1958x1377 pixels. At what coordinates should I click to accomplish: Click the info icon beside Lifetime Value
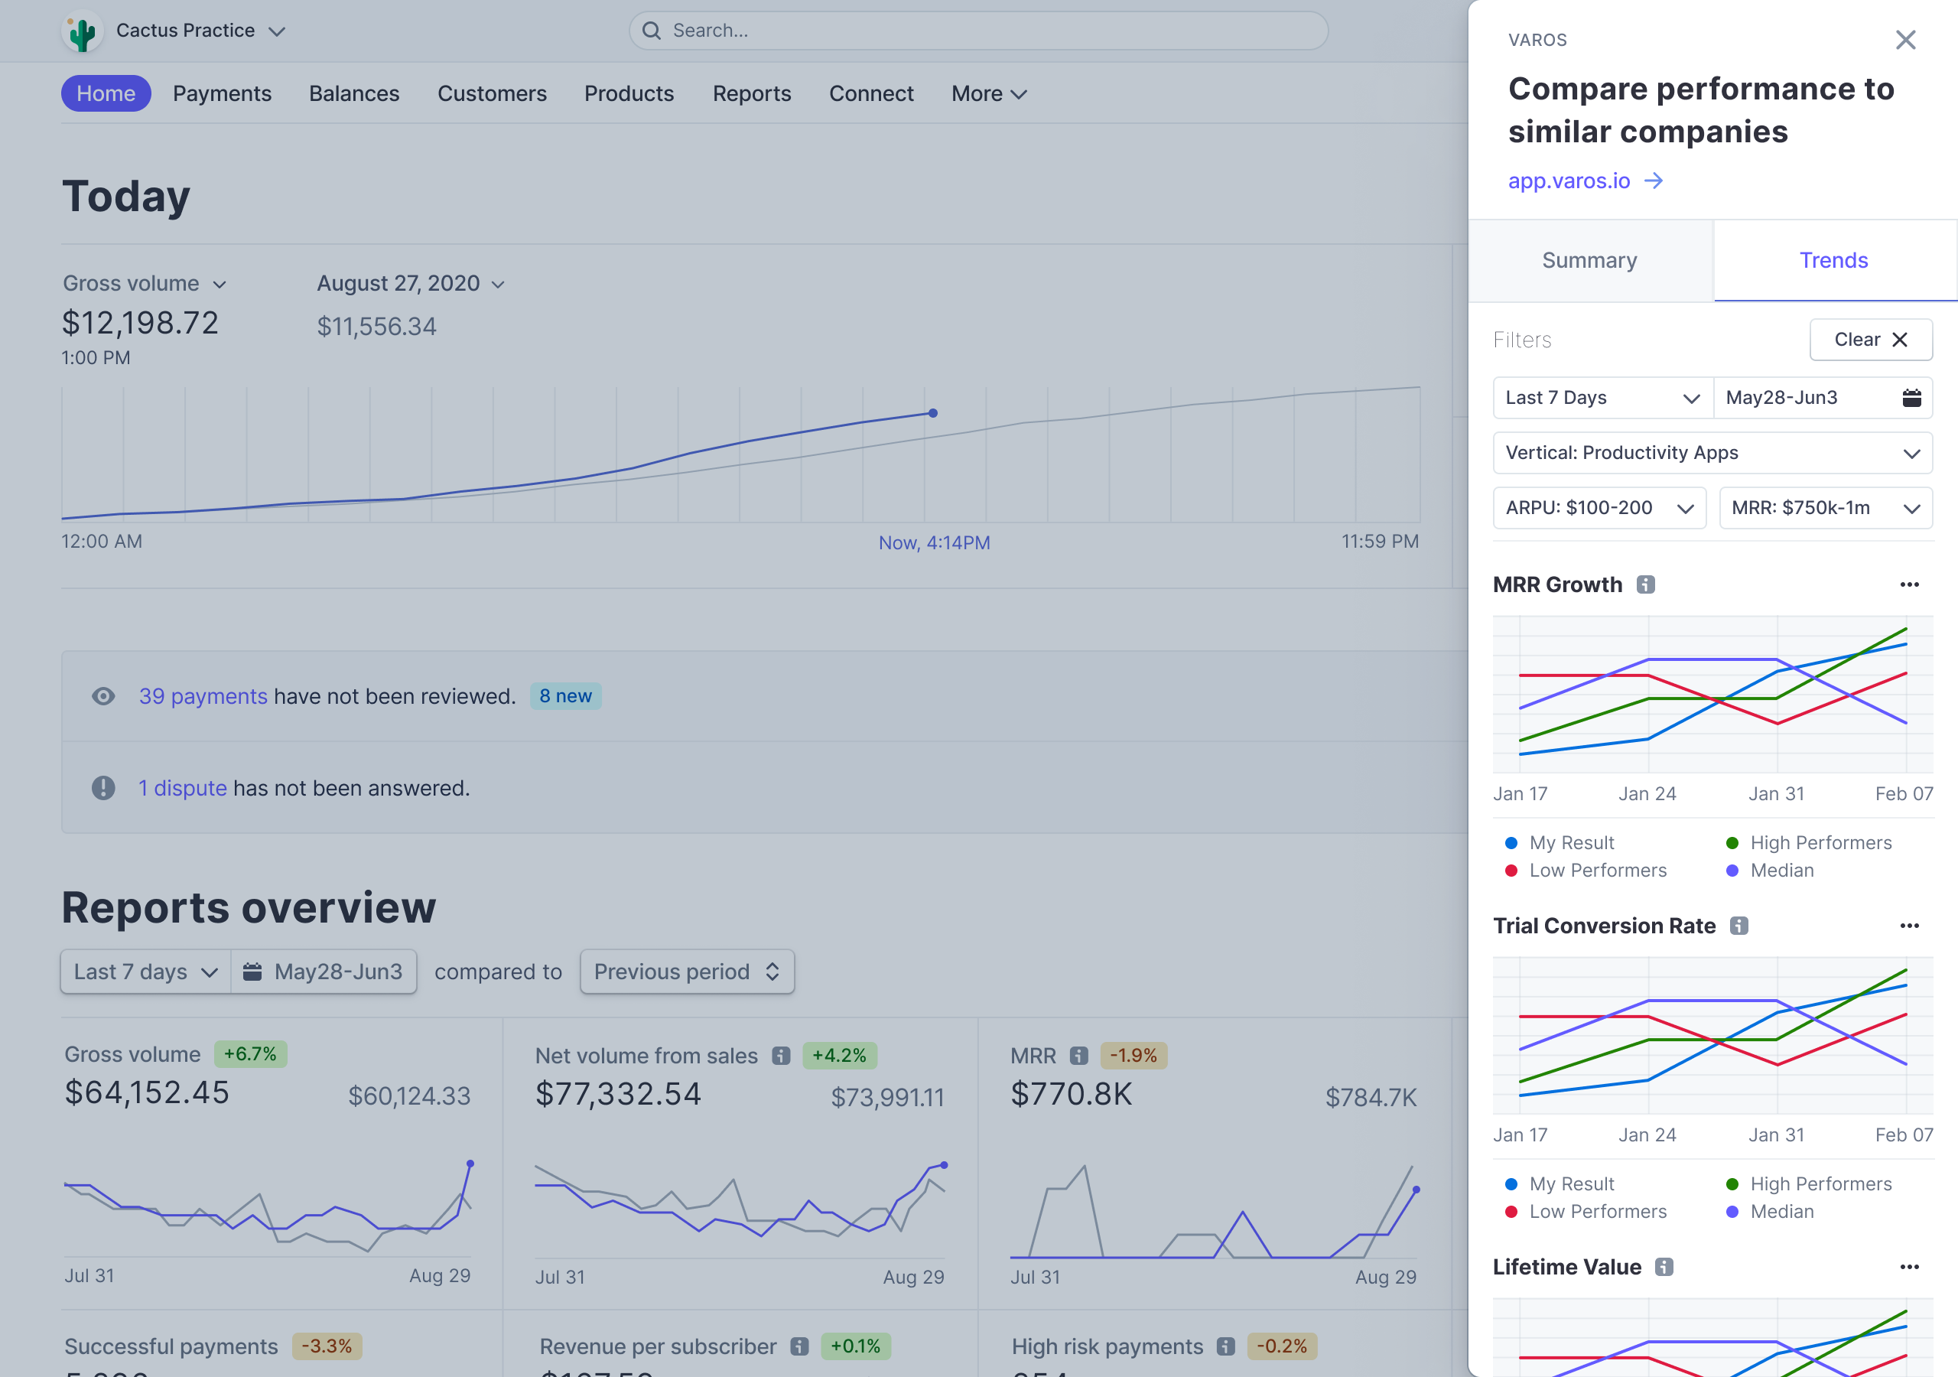(x=1664, y=1267)
